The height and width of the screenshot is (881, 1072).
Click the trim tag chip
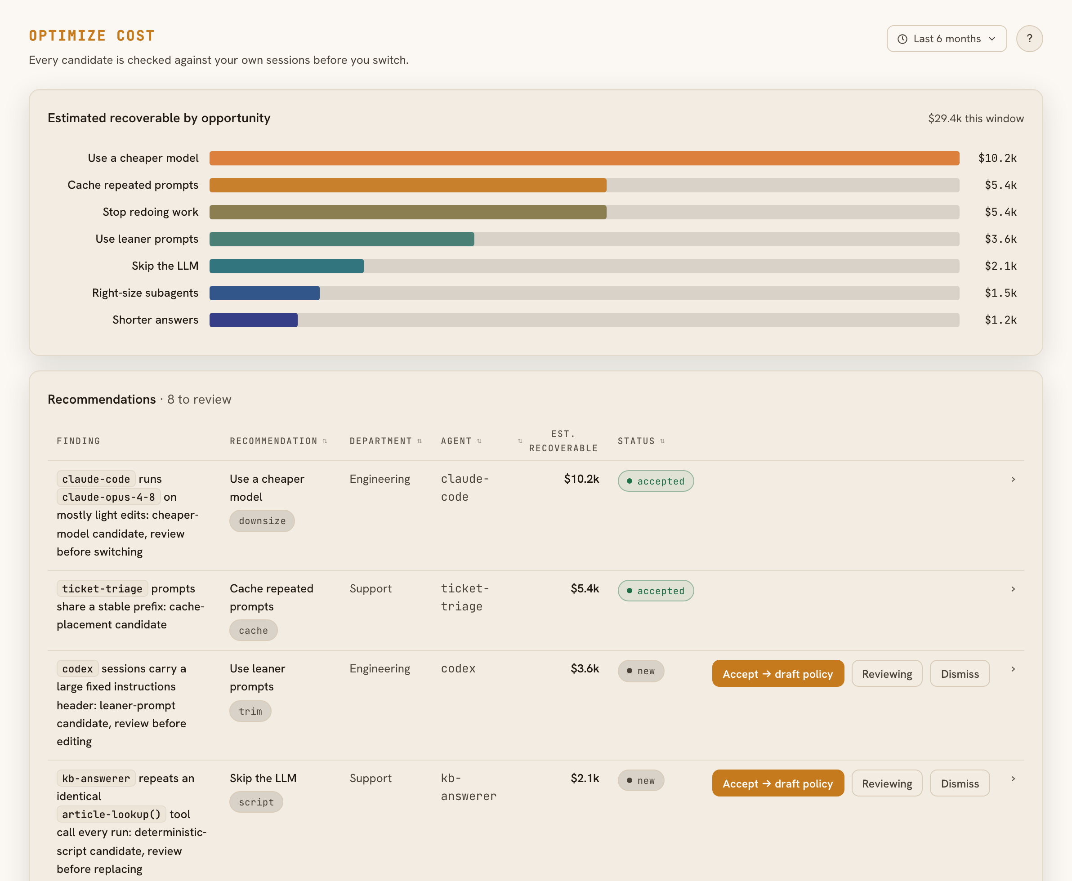coord(250,711)
